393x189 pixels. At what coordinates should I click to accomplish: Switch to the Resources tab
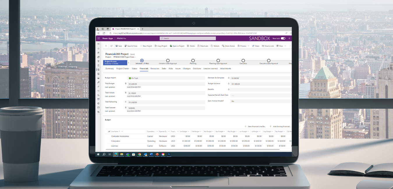155,69
